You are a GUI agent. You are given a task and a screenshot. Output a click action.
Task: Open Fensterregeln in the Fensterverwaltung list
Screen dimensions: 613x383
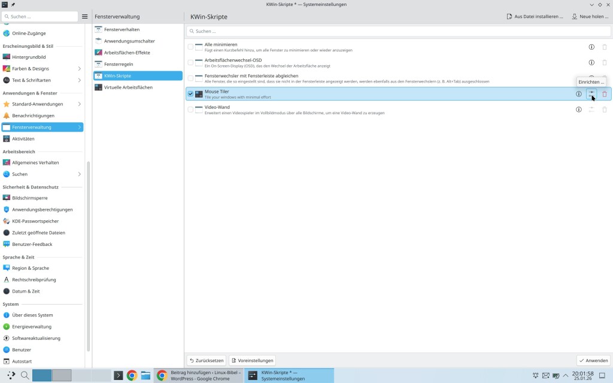(x=118, y=64)
